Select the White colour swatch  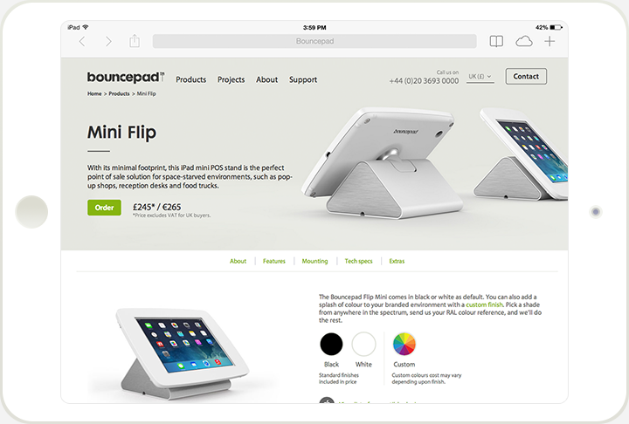[x=363, y=344]
